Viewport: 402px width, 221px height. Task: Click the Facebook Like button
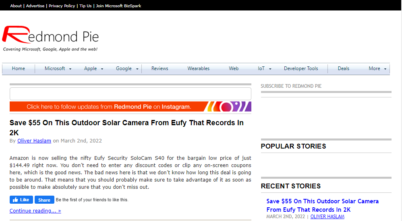pyautogui.click(x=21, y=200)
